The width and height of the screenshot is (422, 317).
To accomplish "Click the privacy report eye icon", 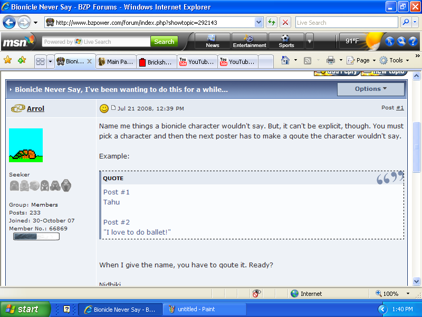I will pyautogui.click(x=256, y=293).
